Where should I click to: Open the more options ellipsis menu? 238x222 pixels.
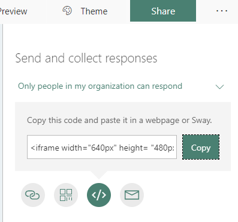pyautogui.click(x=222, y=11)
